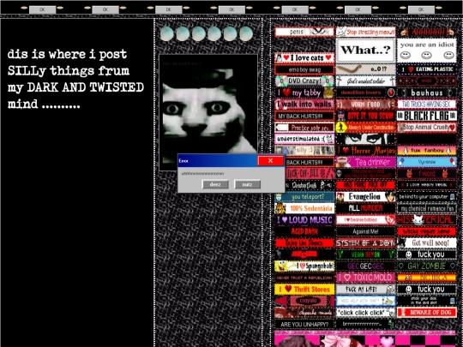Click the 'I ♥ Thrift Stores' blinkie
The width and height of the screenshot is (463, 347).
click(x=304, y=290)
